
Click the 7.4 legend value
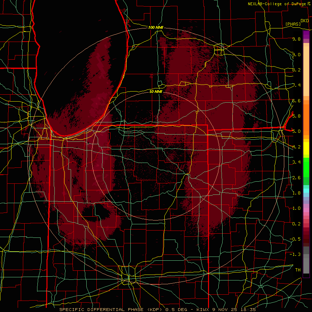coord(296,85)
